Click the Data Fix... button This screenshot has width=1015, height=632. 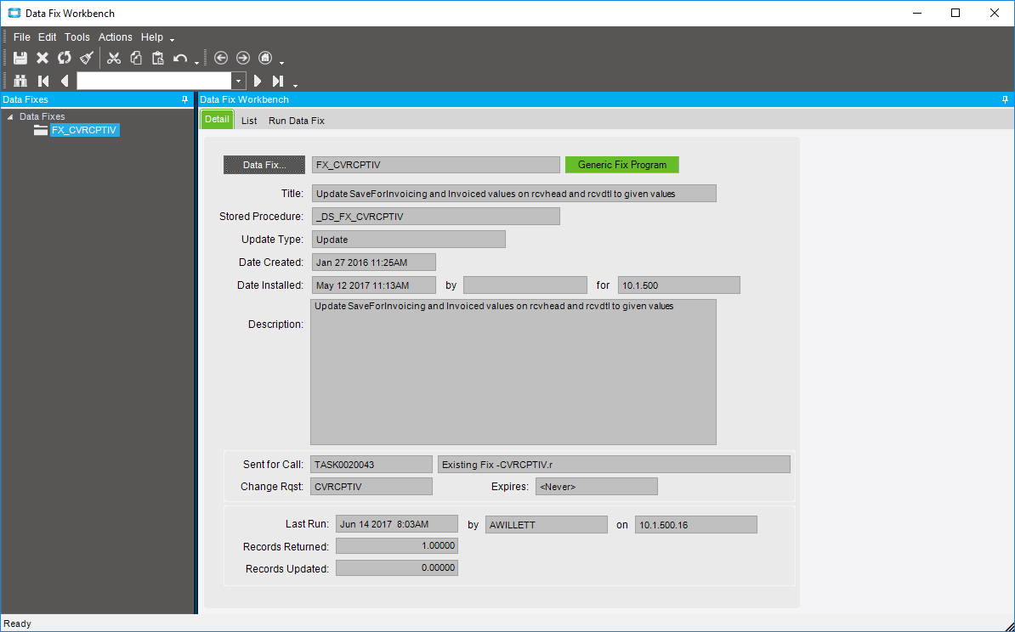pos(264,165)
